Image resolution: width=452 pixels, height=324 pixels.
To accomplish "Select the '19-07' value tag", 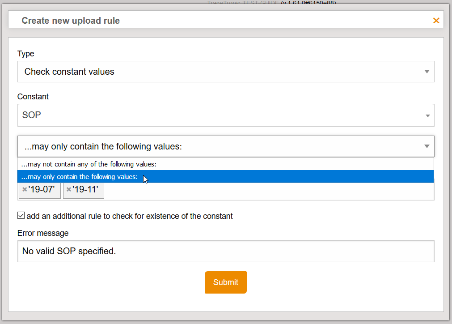I will pos(42,190).
